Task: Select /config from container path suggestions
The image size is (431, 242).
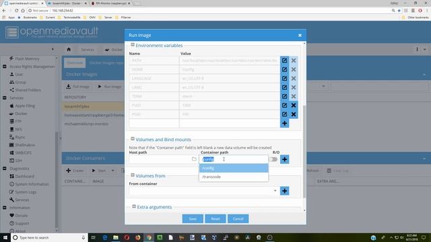Action: (234, 168)
